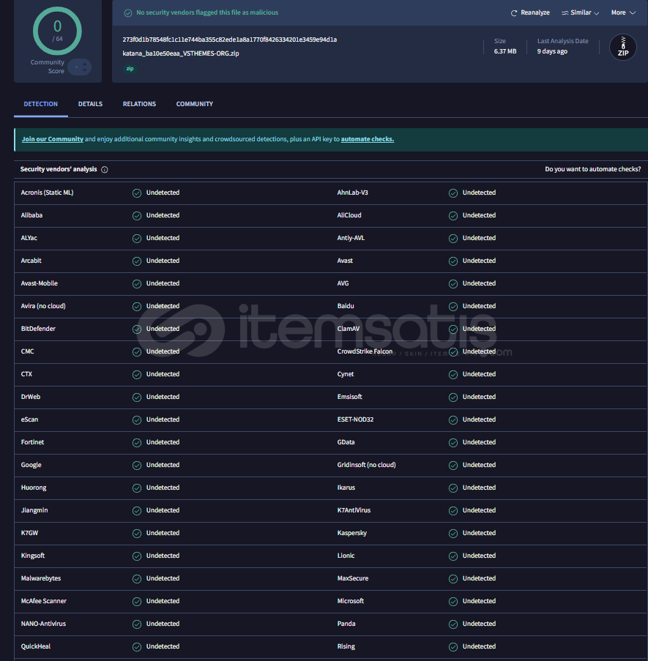Viewport: 648px width, 661px height.
Task: Click the 6.37 MB size value
Action: (505, 51)
